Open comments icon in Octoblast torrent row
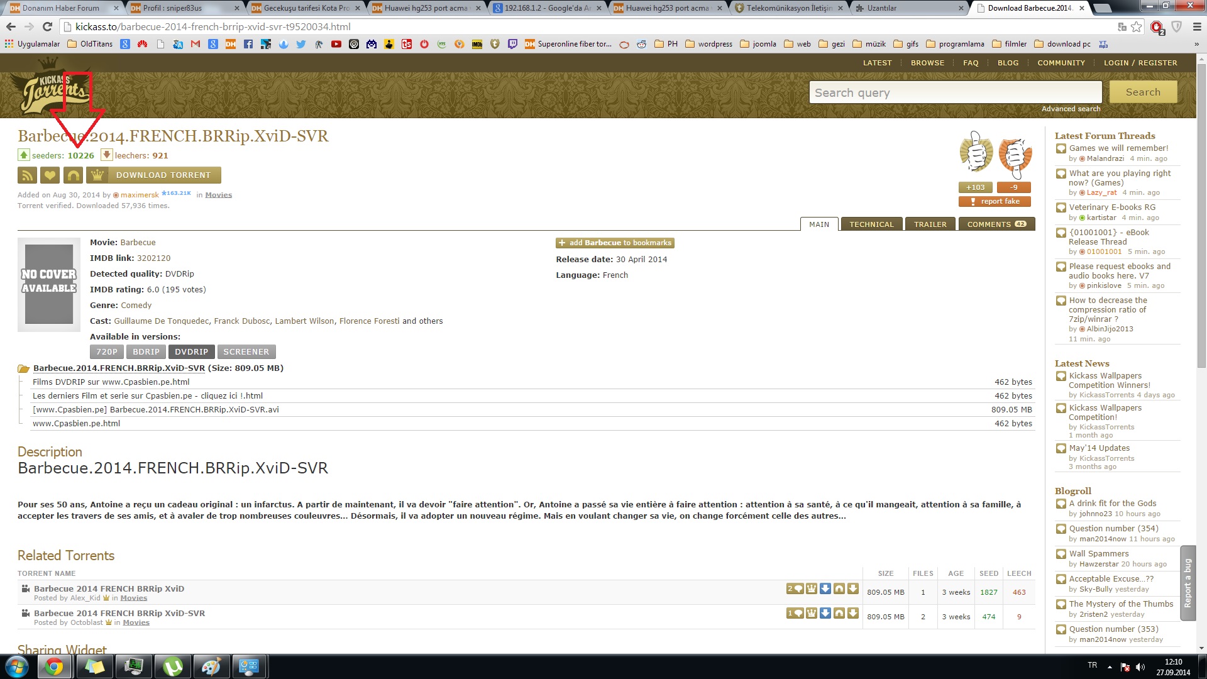Screen dimensions: 1207x679 click(x=795, y=614)
